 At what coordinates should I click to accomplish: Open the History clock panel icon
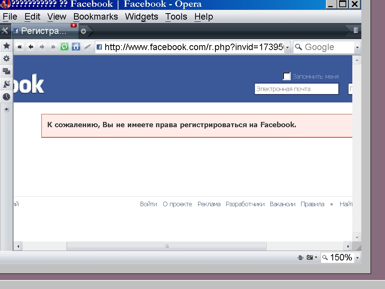6,97
